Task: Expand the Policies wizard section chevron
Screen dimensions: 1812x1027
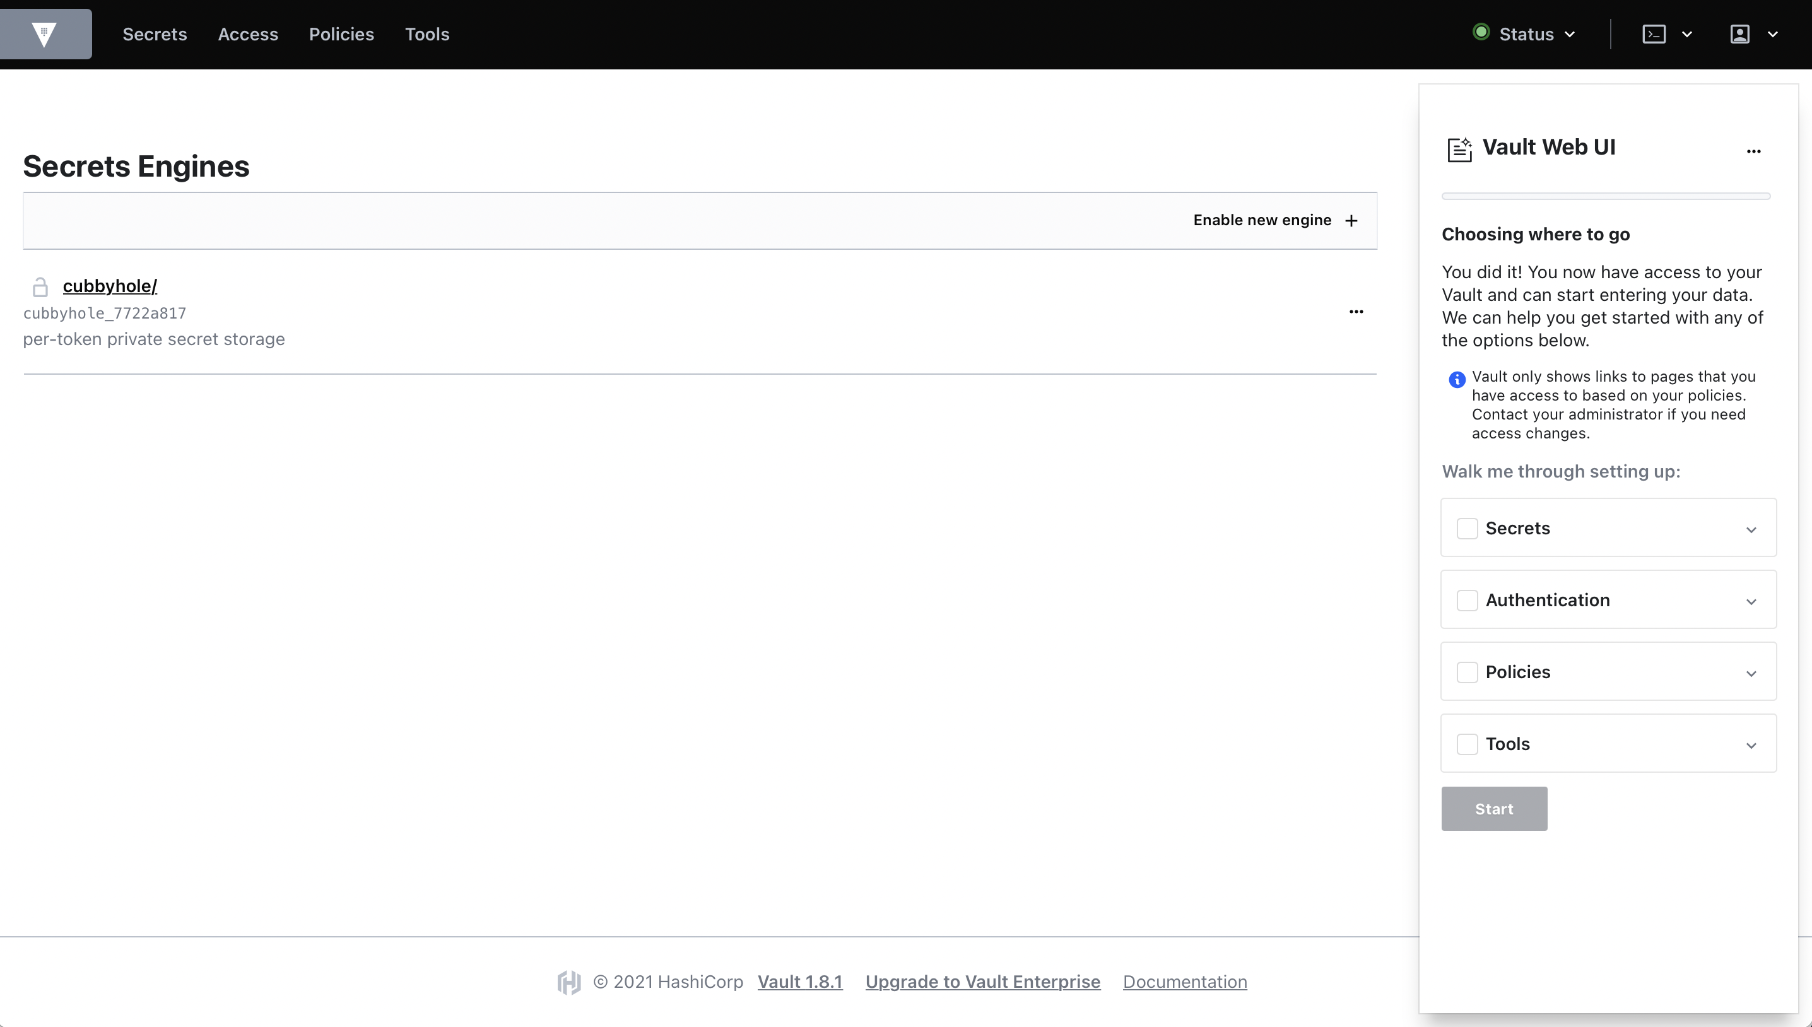Action: (1751, 674)
